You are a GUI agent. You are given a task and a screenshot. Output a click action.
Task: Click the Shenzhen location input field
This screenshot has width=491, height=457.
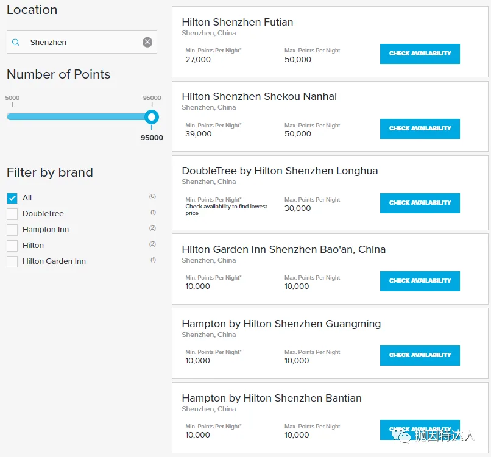tap(82, 42)
